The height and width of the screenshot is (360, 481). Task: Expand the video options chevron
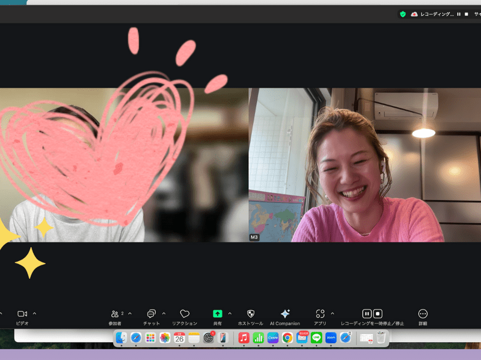coord(34,313)
